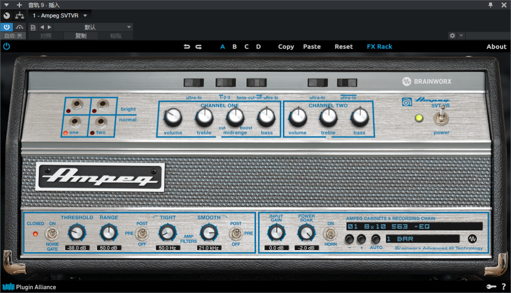Select preset slot D
Screen dimensions: 511x293
pyautogui.click(x=258, y=46)
